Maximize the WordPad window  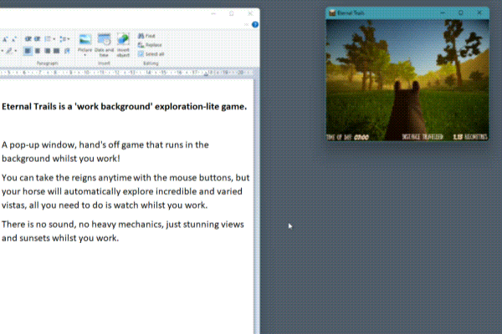(x=232, y=13)
